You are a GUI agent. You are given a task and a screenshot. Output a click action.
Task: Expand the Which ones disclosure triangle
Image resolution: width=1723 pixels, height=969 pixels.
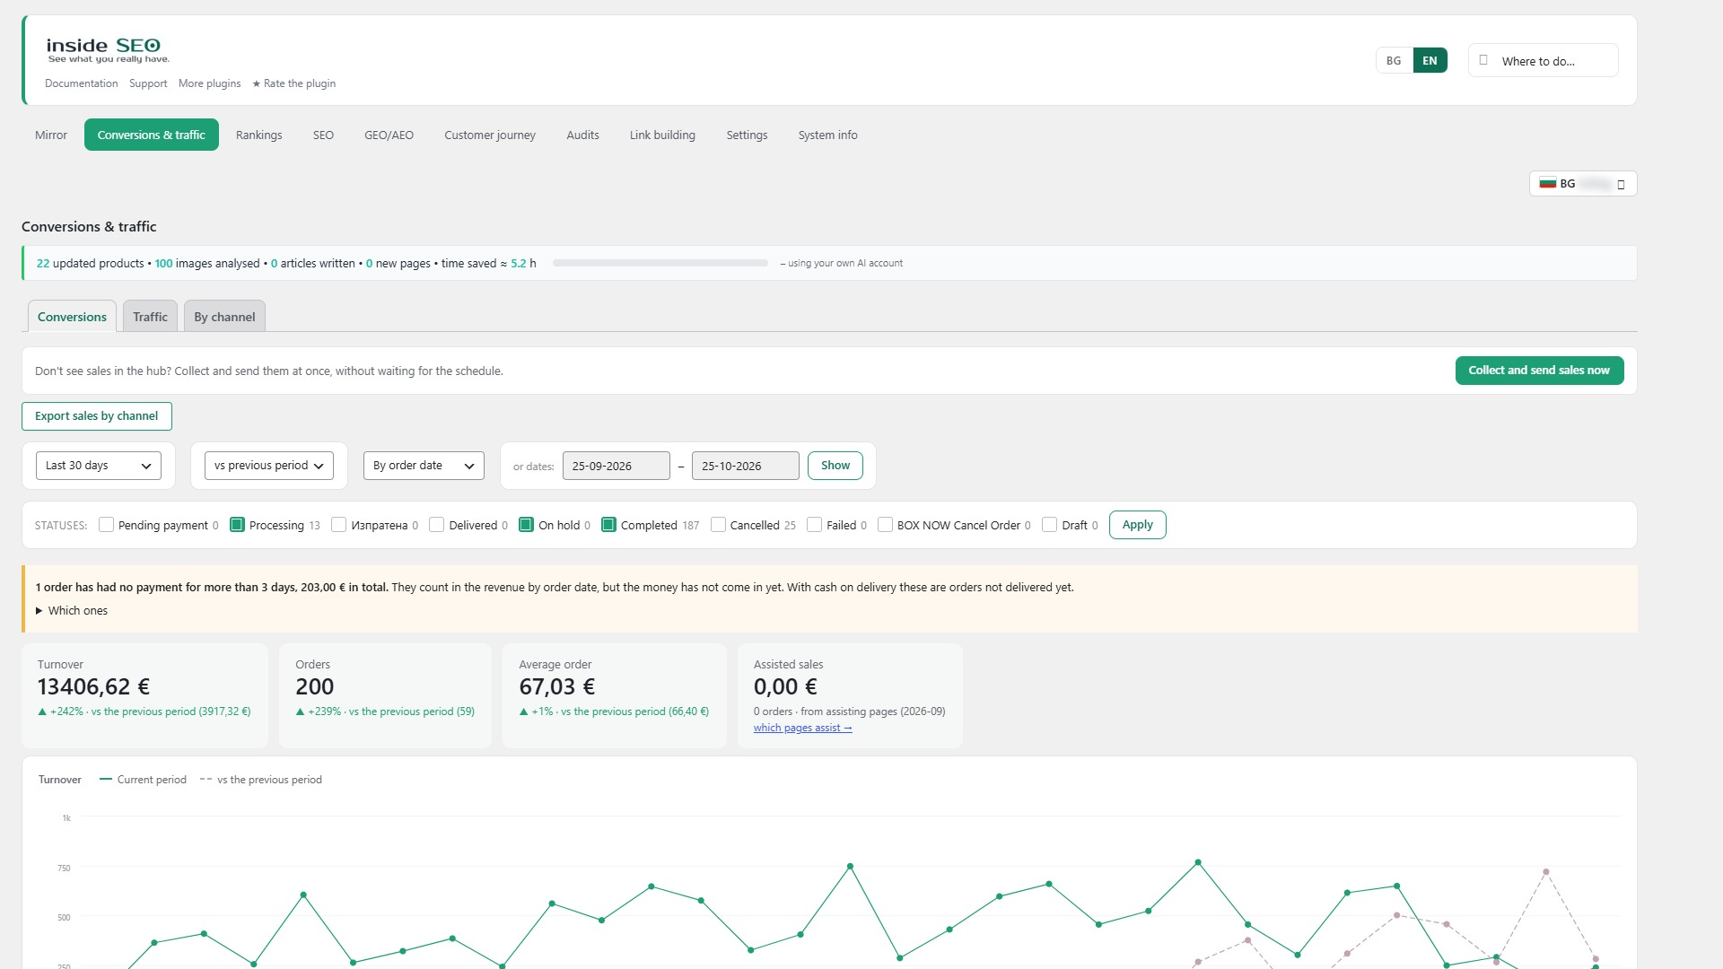click(39, 611)
